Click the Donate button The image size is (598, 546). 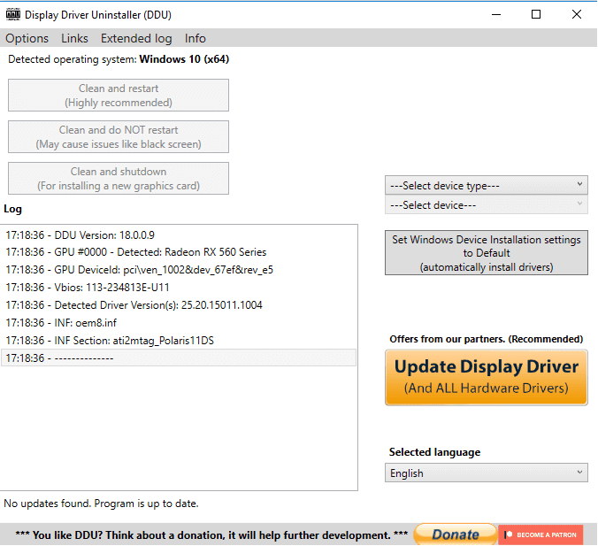coord(456,534)
